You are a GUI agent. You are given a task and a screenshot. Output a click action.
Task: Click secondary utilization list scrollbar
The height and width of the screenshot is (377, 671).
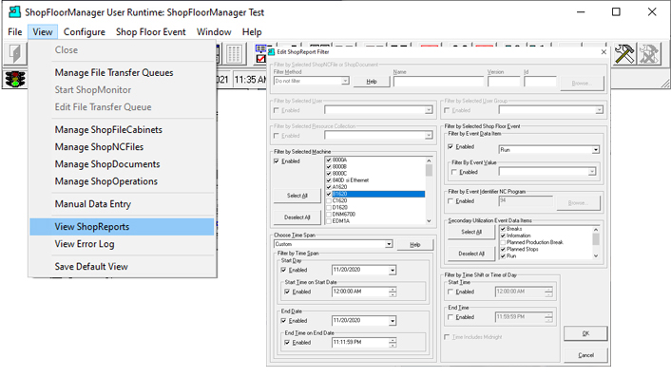point(596,242)
